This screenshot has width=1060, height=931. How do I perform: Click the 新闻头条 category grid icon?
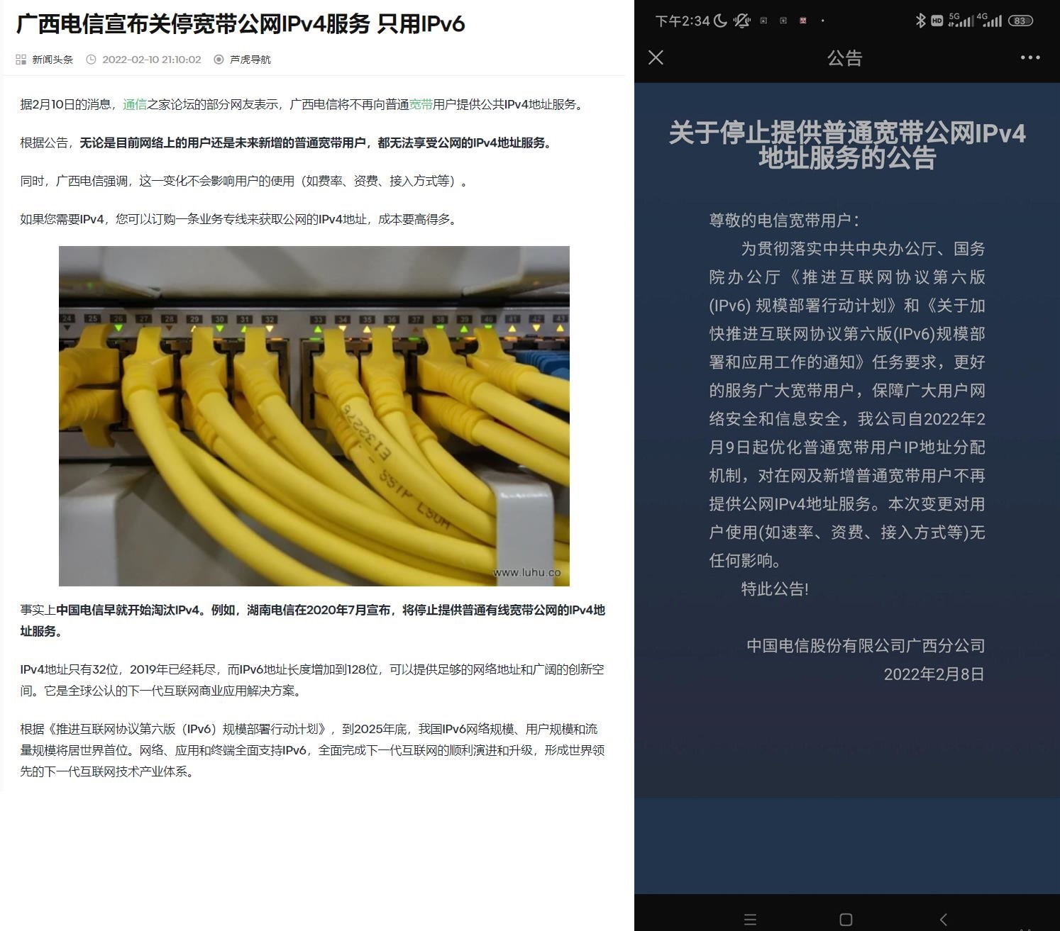pos(21,60)
